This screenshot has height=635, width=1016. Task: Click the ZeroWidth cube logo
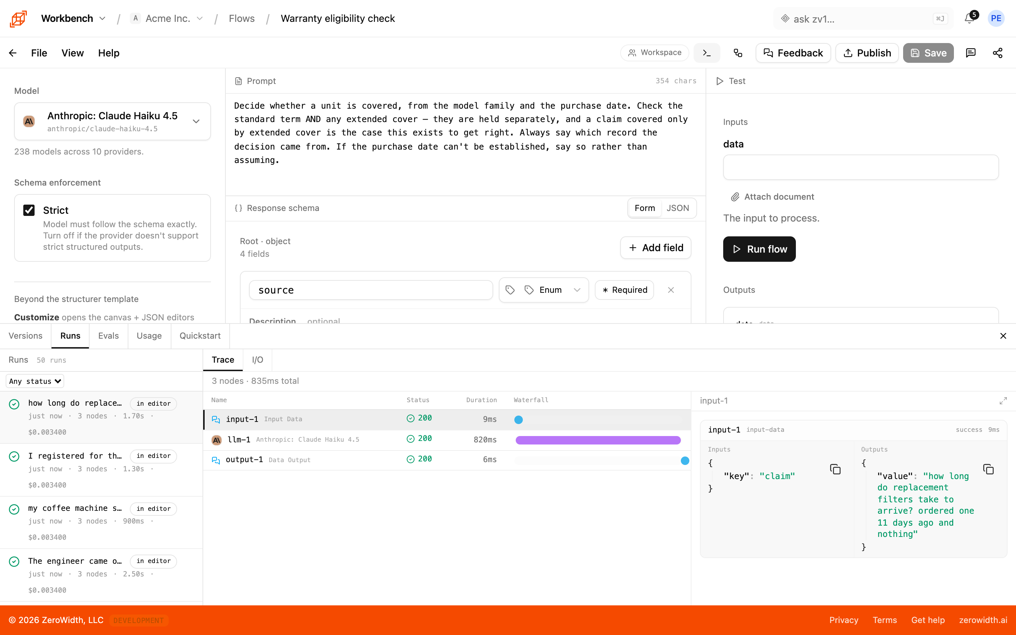tap(18, 18)
